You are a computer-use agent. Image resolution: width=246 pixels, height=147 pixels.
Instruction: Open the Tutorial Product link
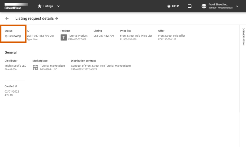point(78,36)
